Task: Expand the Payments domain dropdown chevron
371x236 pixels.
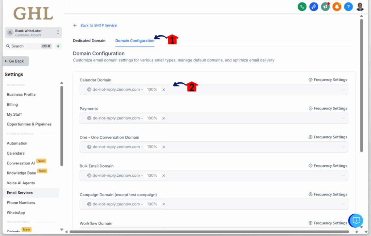Action: pyautogui.click(x=343, y=118)
